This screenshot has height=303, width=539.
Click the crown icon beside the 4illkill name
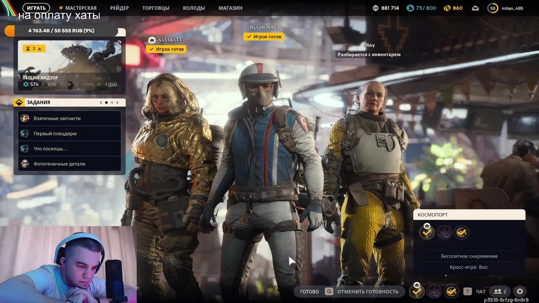click(152, 40)
